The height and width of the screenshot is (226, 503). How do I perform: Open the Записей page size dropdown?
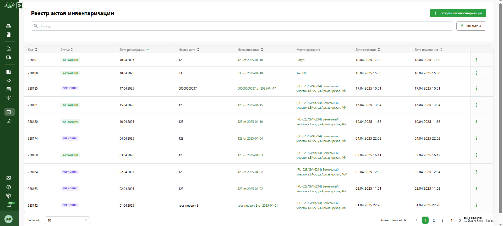point(67,220)
